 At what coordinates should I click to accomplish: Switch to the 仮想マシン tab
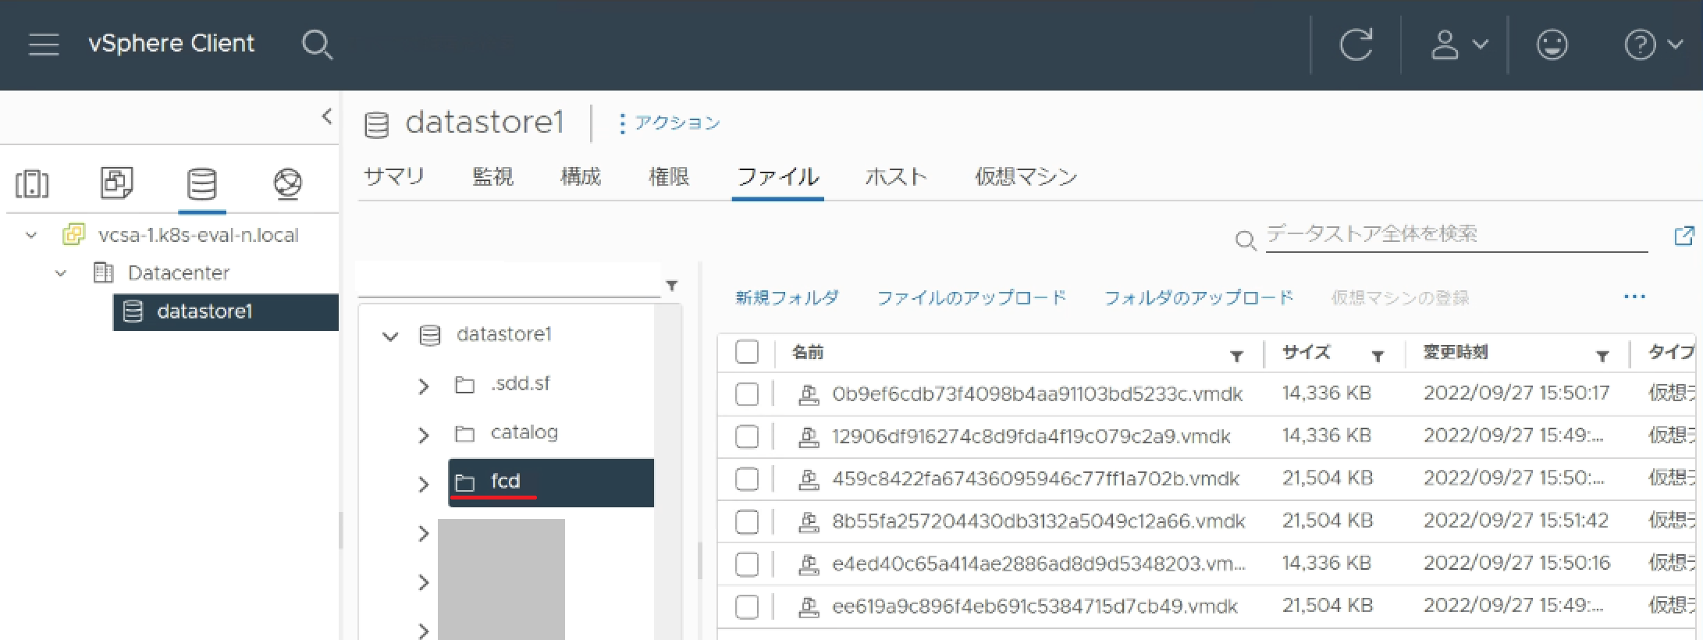point(1026,177)
